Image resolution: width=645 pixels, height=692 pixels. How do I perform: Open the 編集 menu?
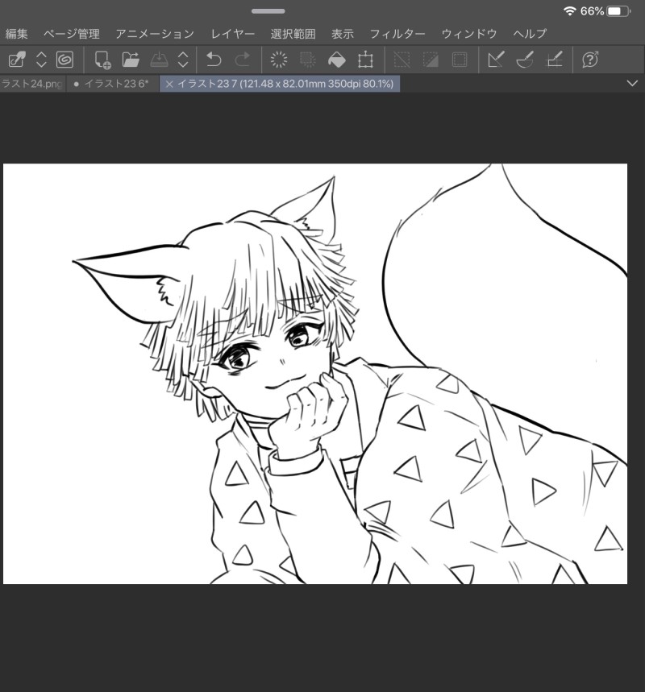click(x=17, y=34)
